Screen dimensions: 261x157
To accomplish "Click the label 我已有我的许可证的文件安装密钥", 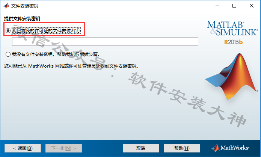I will coord(46,31).
